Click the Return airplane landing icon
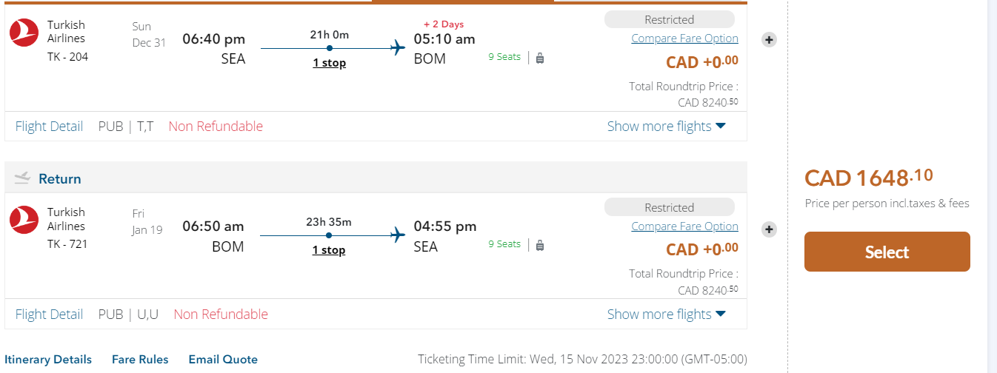Viewport: 997px width, 373px height. pos(22,178)
